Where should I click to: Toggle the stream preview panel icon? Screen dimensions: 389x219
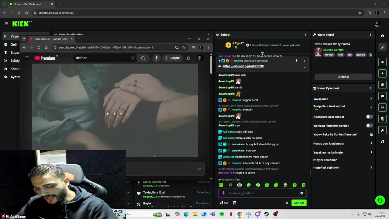coord(382,62)
